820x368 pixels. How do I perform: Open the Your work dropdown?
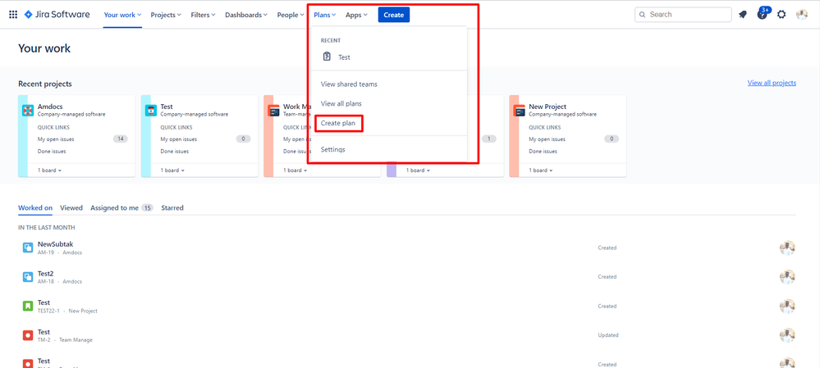122,15
